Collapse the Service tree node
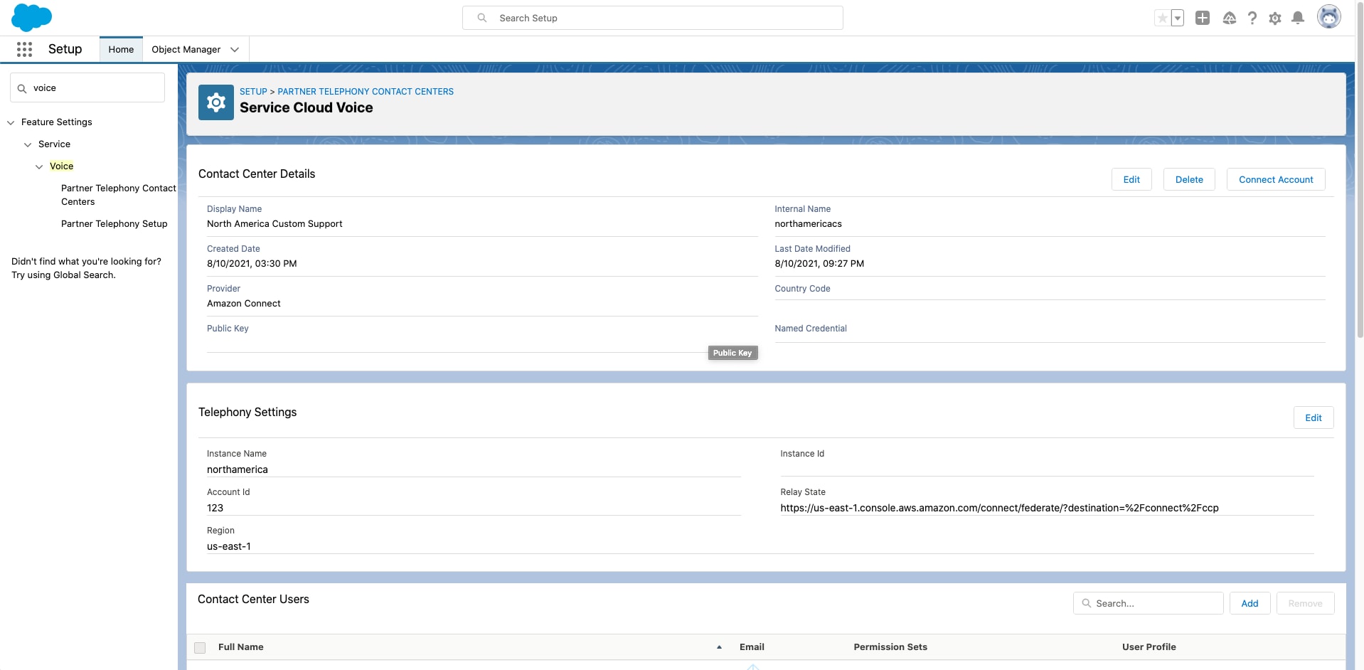 pos(28,144)
